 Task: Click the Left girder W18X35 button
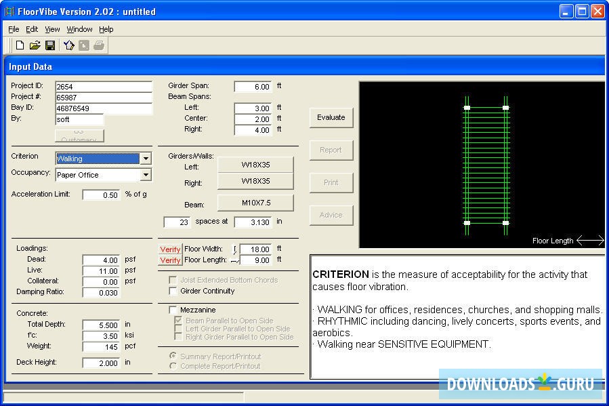point(255,165)
